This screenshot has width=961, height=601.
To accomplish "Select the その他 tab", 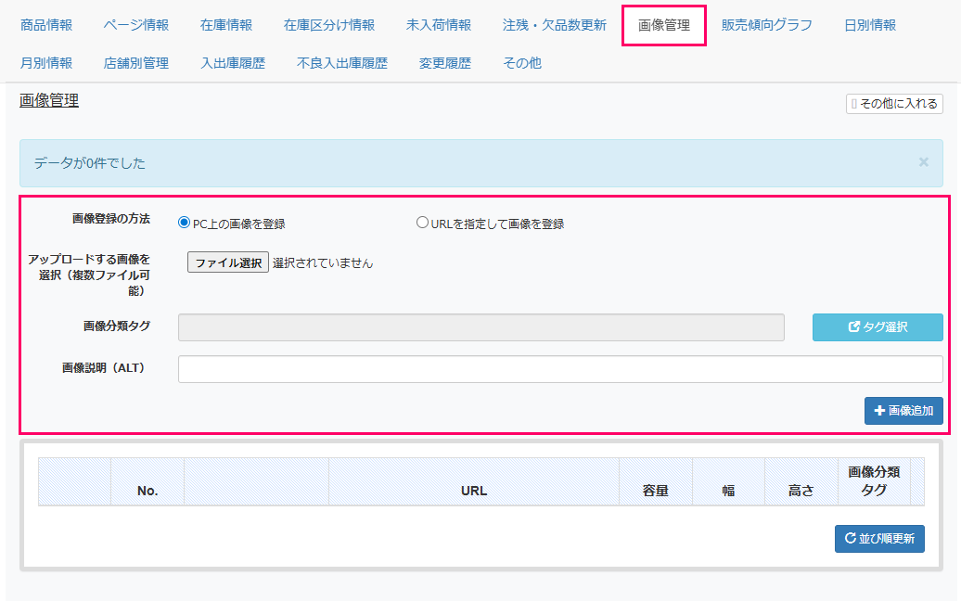I will click(x=522, y=63).
